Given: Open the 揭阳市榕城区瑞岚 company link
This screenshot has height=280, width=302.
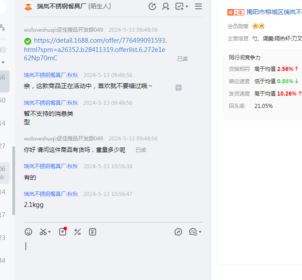Looking at the screenshot, I should [x=274, y=12].
